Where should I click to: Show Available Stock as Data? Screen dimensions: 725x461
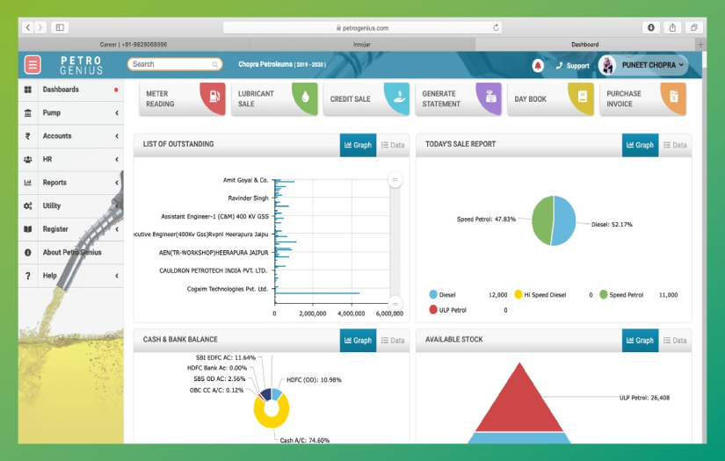[675, 341]
